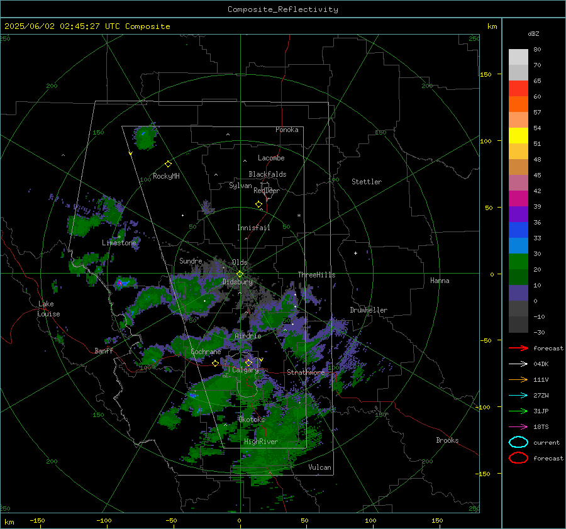Click the white plus marker west of Hanna
This screenshot has width=566, height=529.
pos(355,253)
